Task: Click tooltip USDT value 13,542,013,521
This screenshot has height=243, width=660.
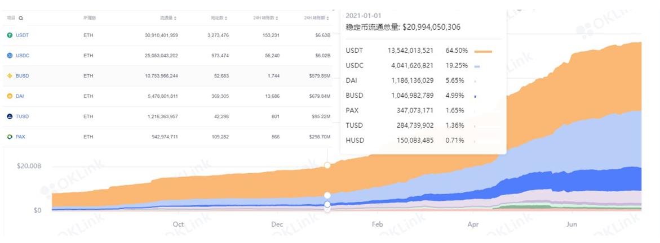Action: [x=410, y=51]
